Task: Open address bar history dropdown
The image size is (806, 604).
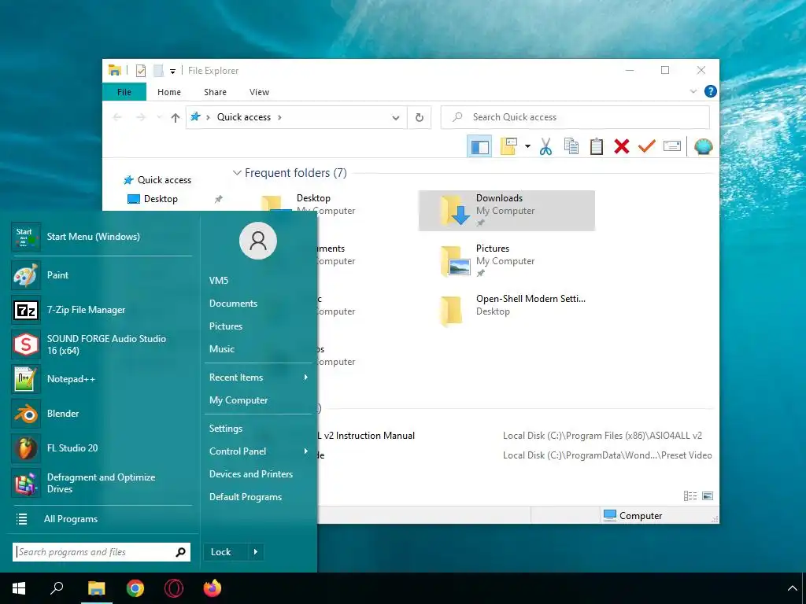Action: 396,118
